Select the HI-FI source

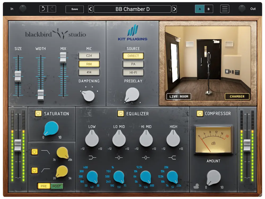pyautogui.click(x=133, y=72)
